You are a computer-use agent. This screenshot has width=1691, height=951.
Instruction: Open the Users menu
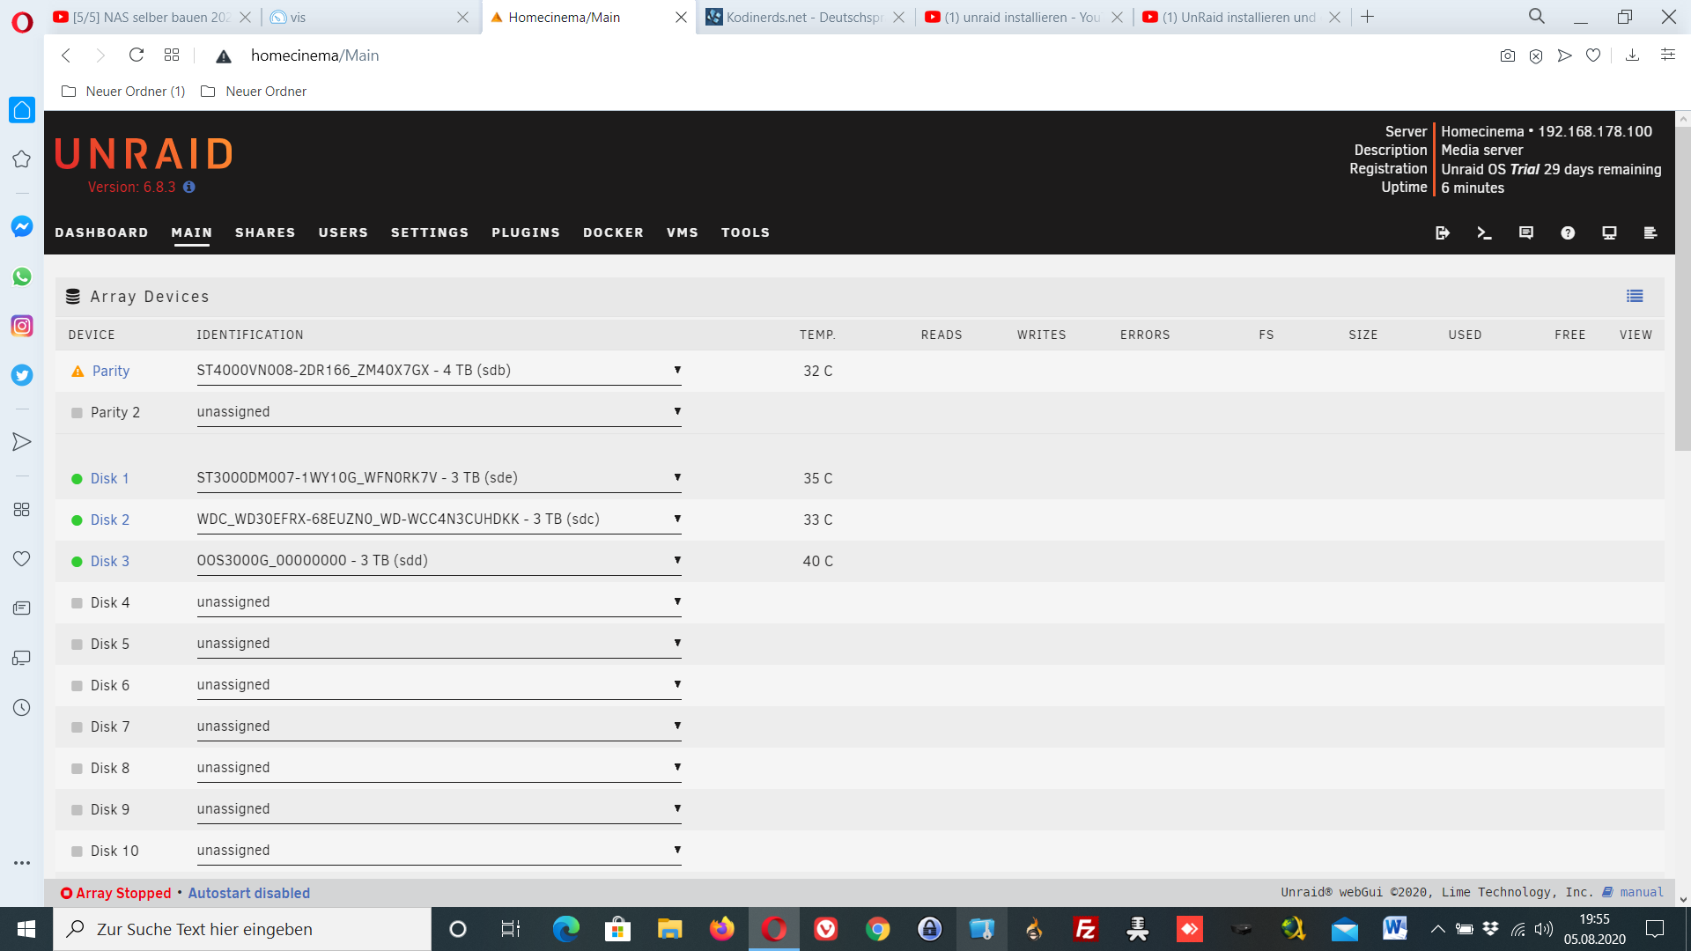(343, 232)
